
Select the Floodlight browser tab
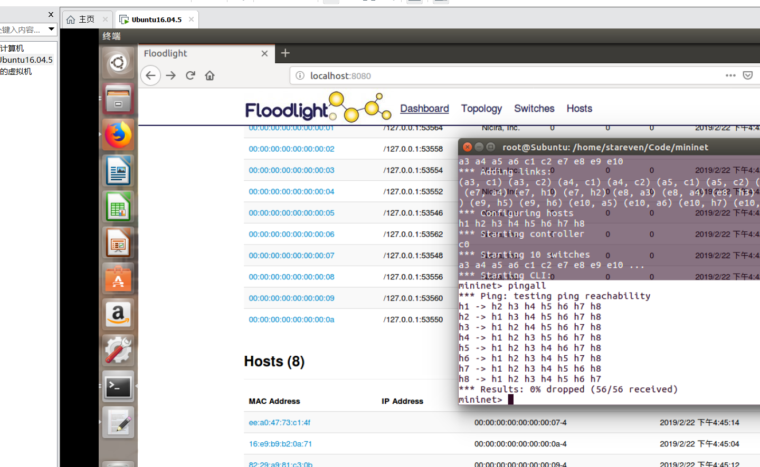point(206,53)
